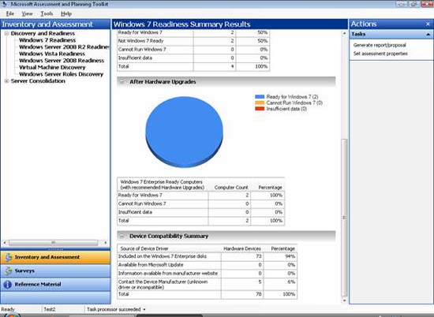Select Windows Server 2008 Readiness item
The image size is (434, 317).
[x=62, y=61]
